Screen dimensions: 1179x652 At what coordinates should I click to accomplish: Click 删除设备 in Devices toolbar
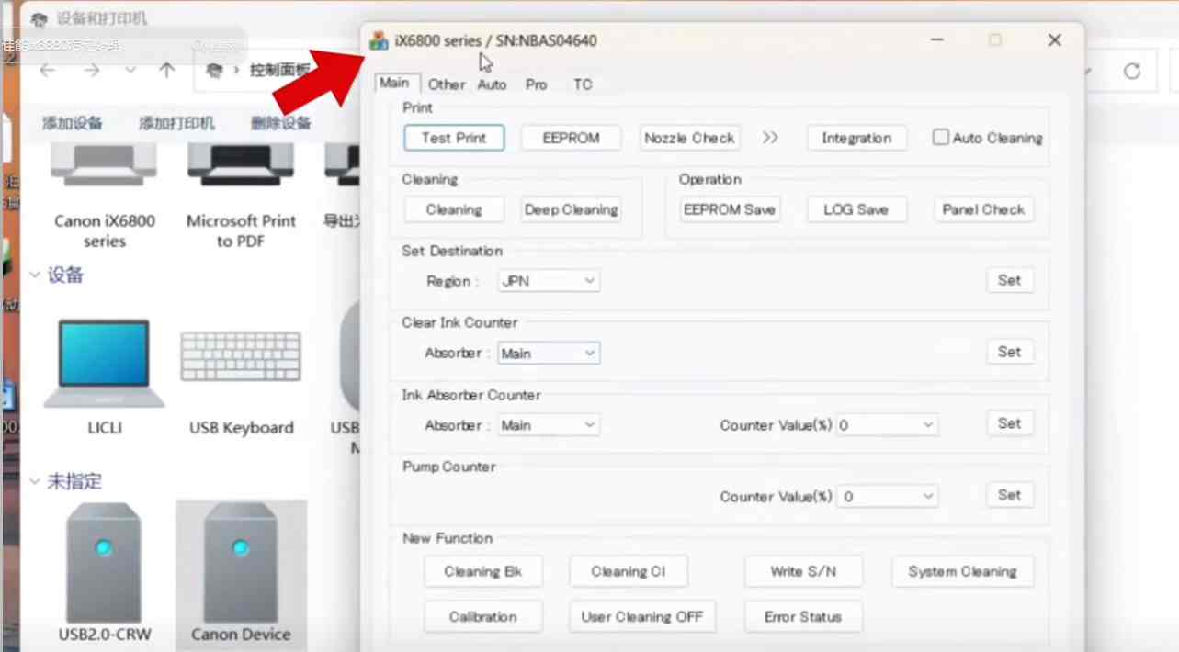281,123
